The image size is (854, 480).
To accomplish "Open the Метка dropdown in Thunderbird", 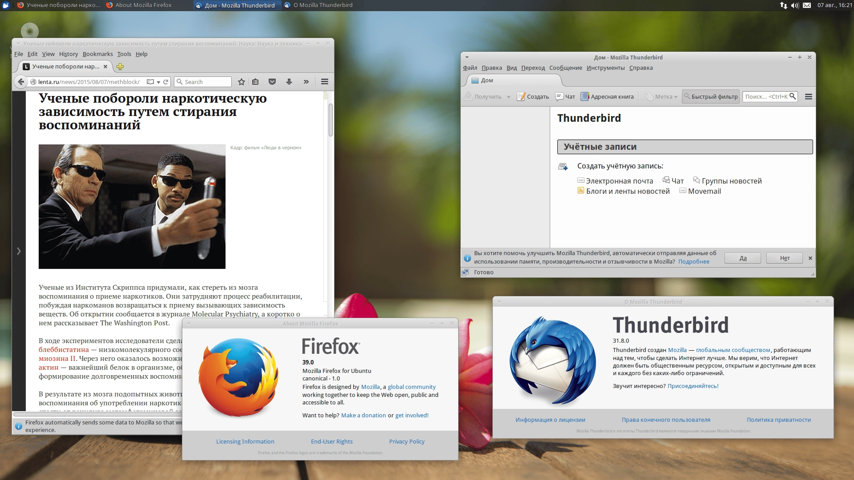I will 661,96.
